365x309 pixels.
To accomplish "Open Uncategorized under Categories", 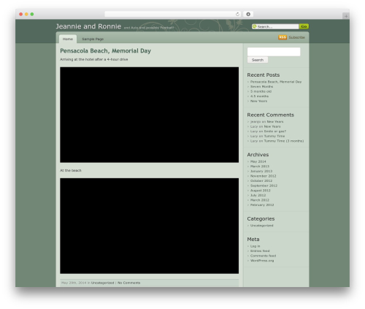I will point(261,226).
